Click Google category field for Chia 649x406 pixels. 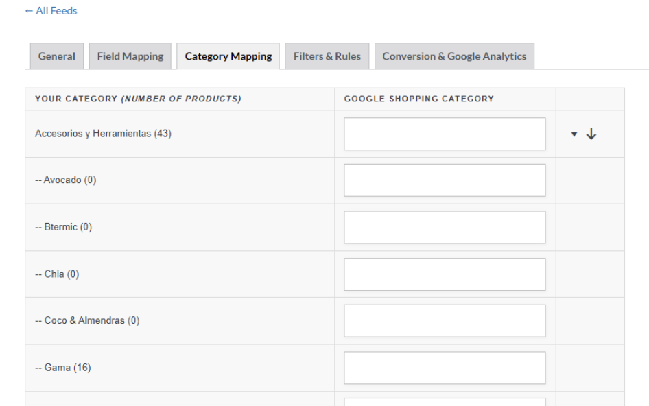445,274
